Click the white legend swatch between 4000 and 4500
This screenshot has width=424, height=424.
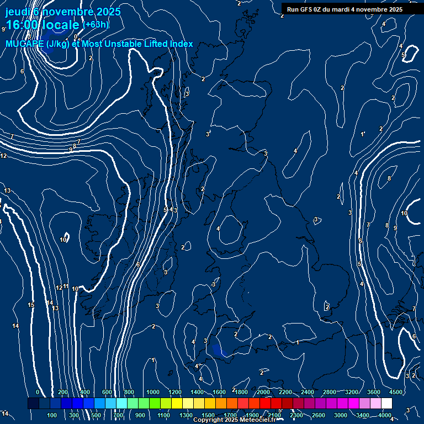tap(386, 403)
